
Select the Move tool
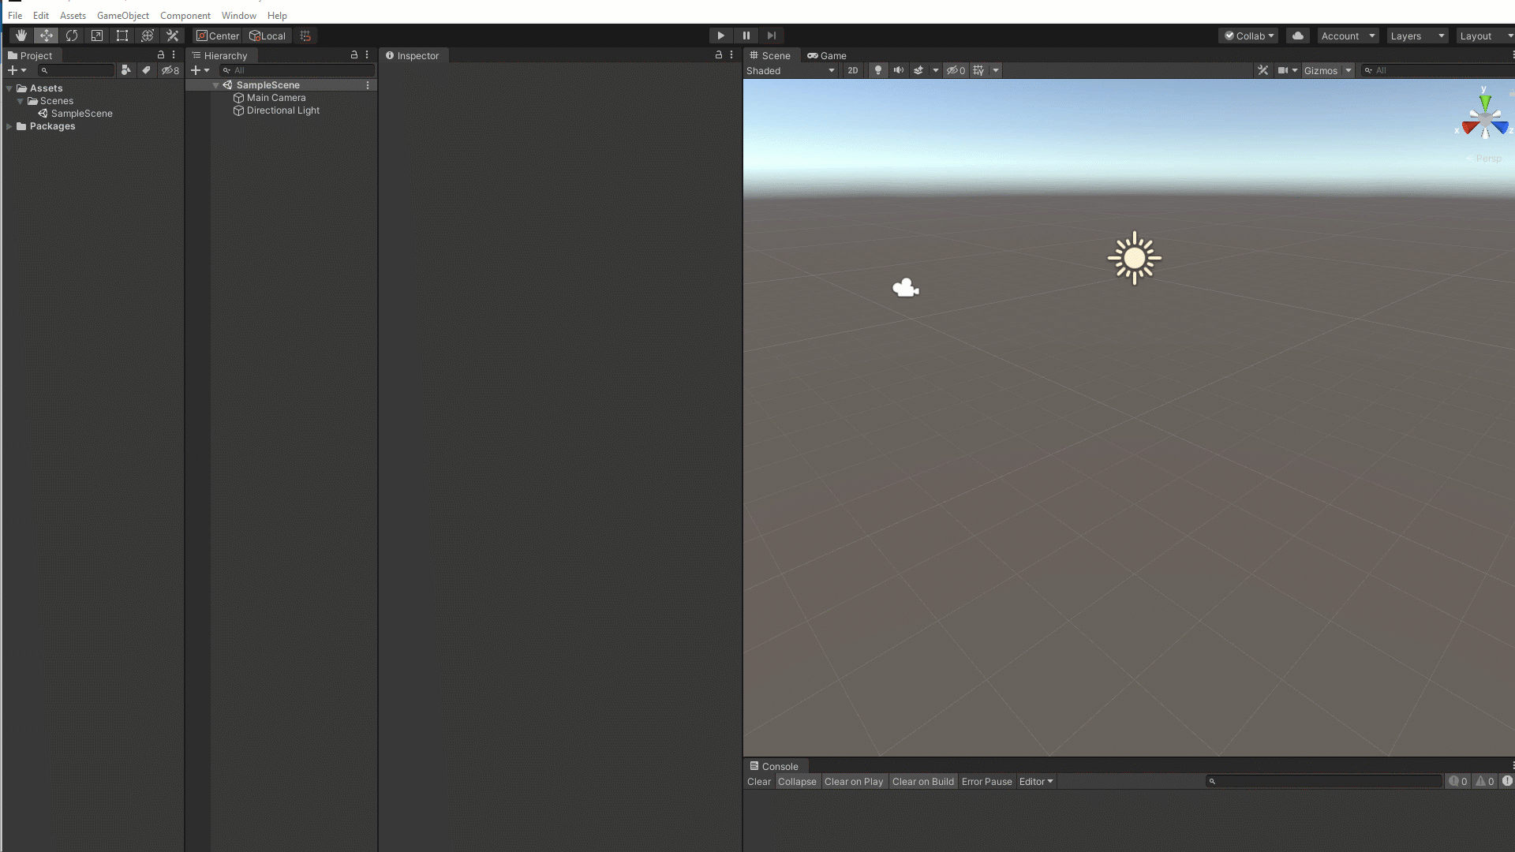47,35
